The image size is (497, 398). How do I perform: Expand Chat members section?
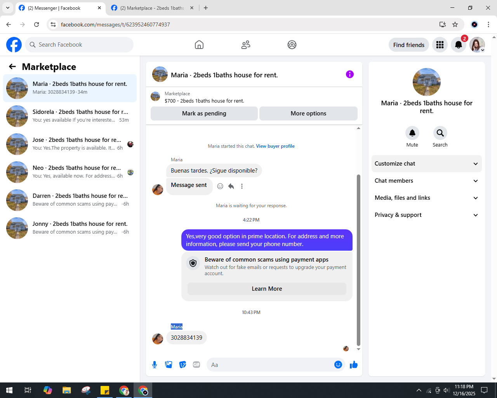point(427,181)
